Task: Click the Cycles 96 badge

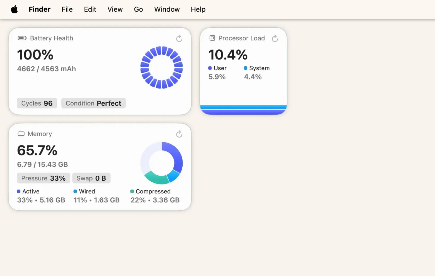Action: pyautogui.click(x=37, y=103)
